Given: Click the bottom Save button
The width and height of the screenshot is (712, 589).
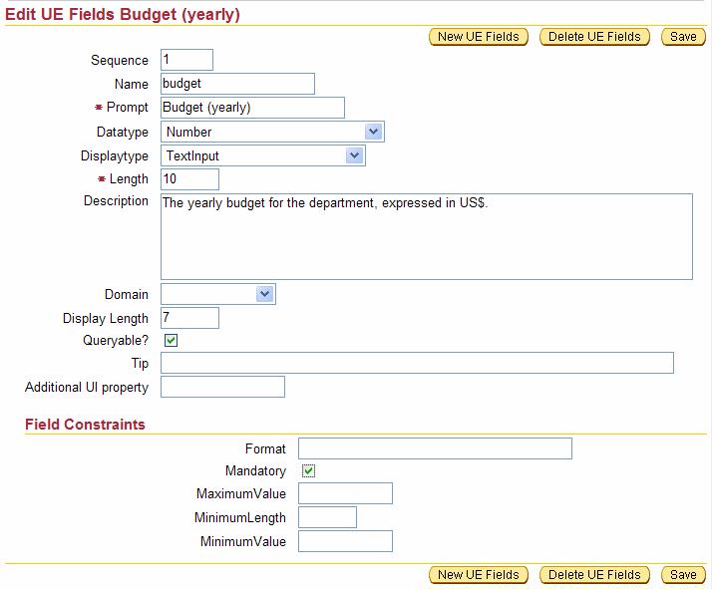Looking at the screenshot, I should [683, 575].
